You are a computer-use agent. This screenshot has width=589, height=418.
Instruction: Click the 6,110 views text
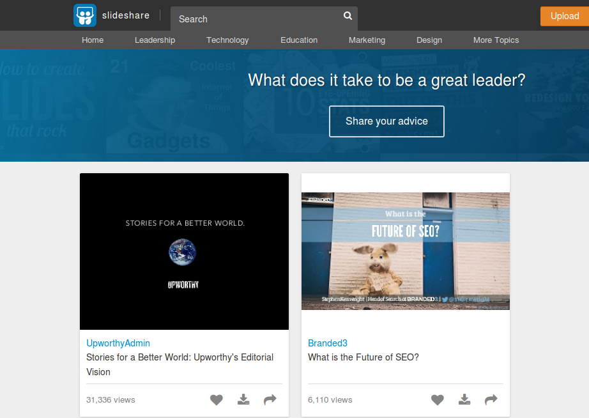(330, 400)
